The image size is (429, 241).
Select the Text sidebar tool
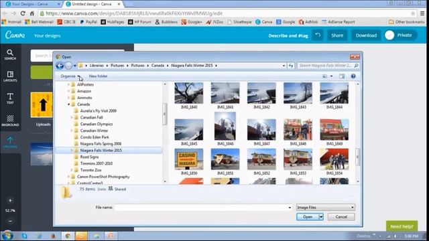[10, 98]
